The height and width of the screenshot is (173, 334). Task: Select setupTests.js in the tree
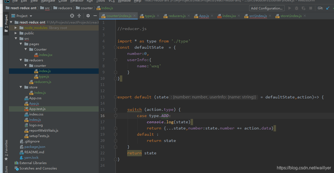pos(37,136)
